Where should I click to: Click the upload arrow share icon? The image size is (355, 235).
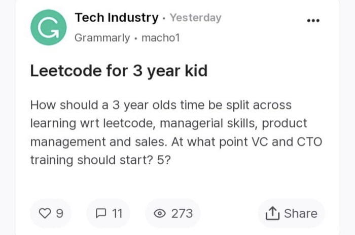pyautogui.click(x=272, y=213)
